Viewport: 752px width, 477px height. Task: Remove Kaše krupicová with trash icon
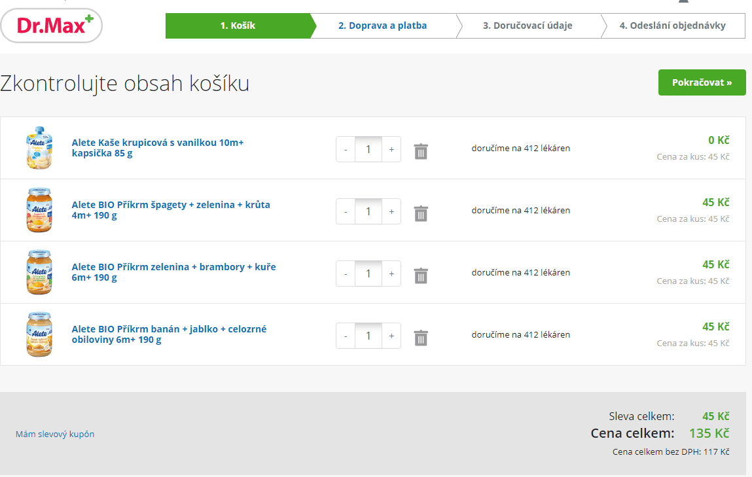coord(421,152)
